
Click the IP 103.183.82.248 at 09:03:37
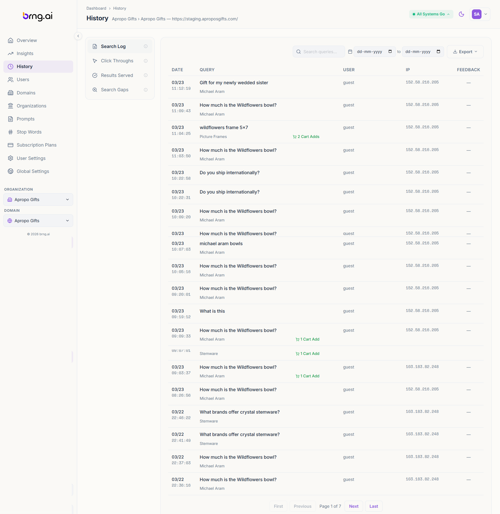422,367
